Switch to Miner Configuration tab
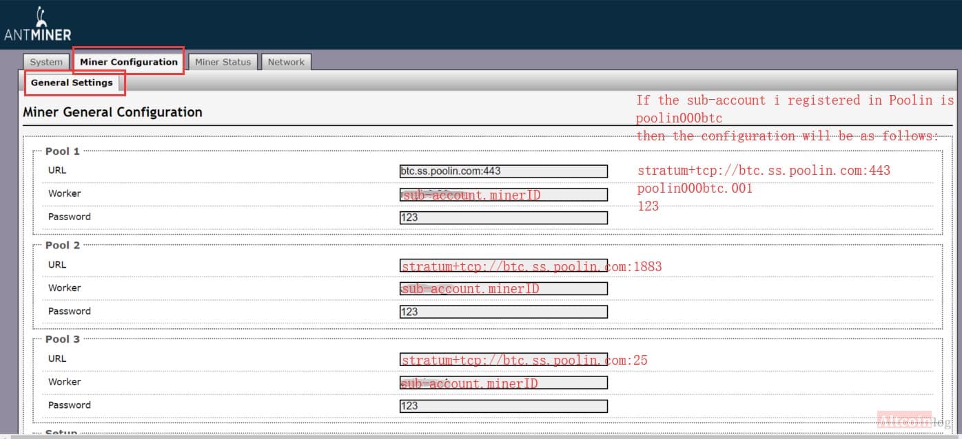The image size is (962, 439). click(129, 61)
